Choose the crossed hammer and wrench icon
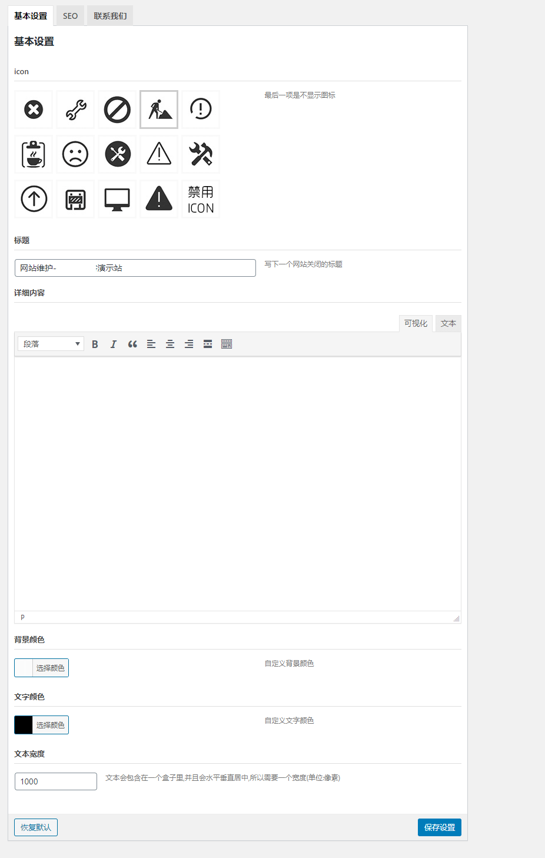 [201, 154]
